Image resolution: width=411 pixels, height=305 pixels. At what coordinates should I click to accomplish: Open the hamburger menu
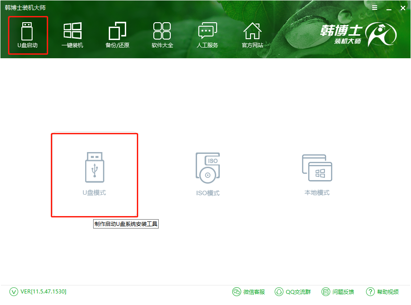pyautogui.click(x=374, y=8)
